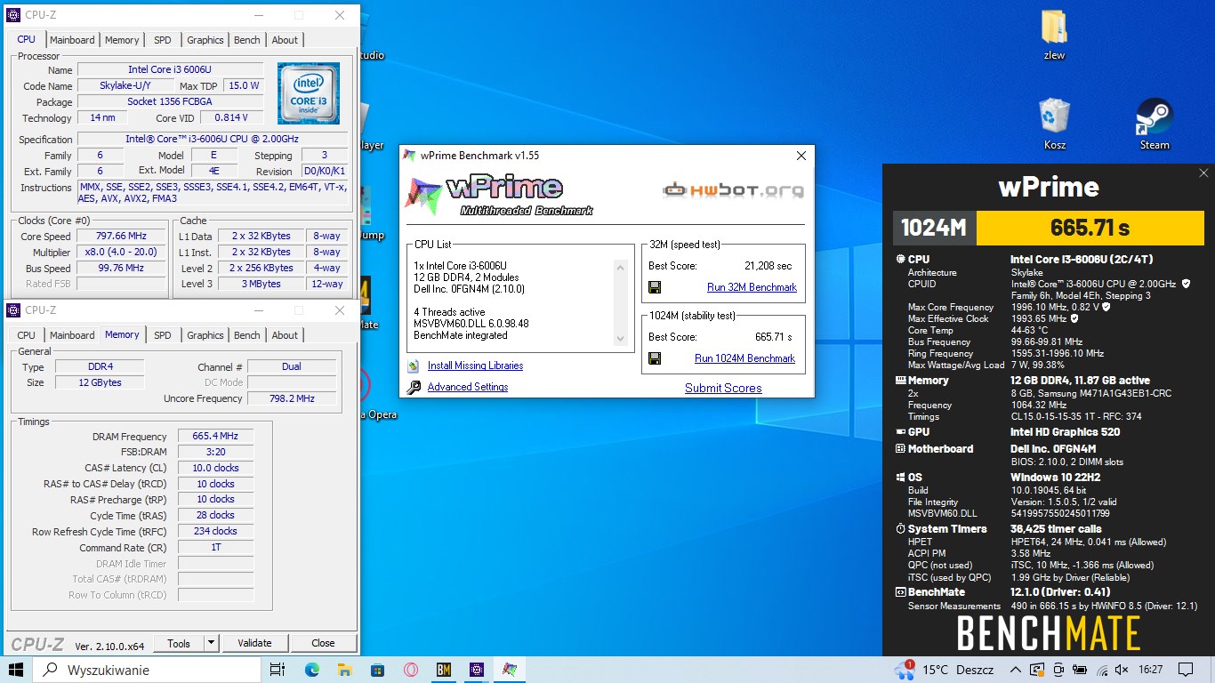The height and width of the screenshot is (683, 1215).
Task: Open the weather widget showing 15°C Deszcz
Action: point(944,670)
